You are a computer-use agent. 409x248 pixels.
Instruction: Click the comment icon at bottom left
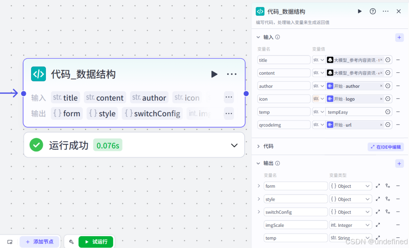(x=9, y=241)
